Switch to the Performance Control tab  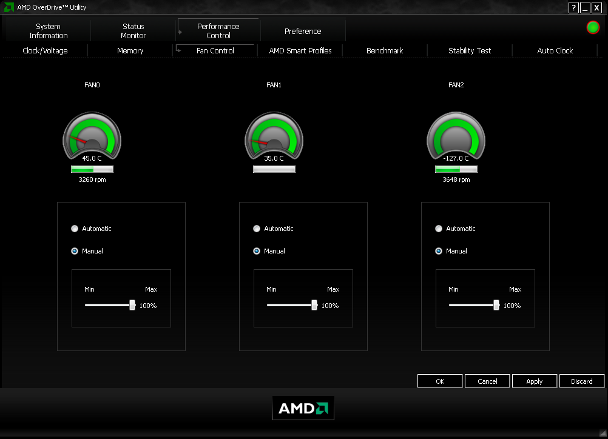(218, 30)
